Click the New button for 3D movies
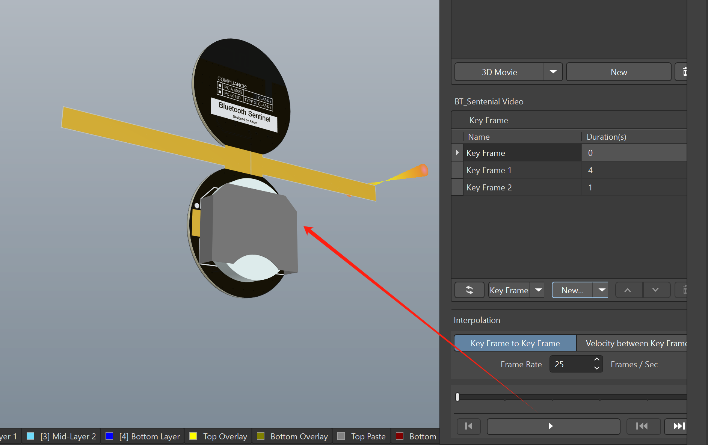Viewport: 708px width, 445px height. [618, 72]
